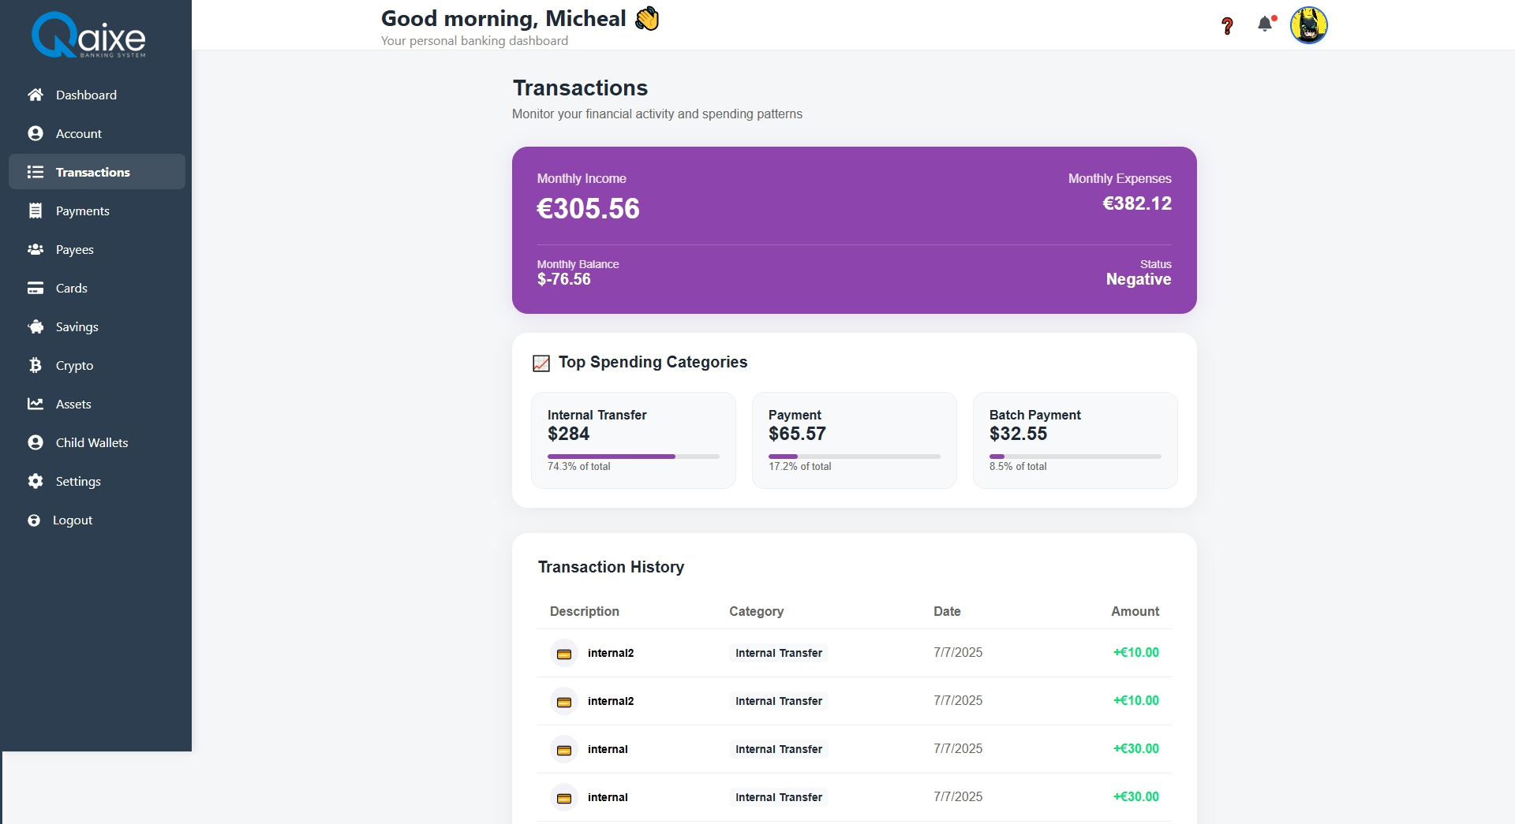Click the Settings gear icon
Viewport: 1515px width, 824px height.
[x=36, y=481]
